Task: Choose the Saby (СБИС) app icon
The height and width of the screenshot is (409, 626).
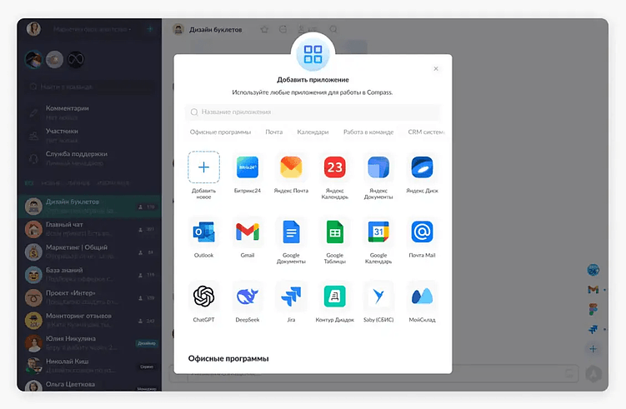Action: (378, 297)
